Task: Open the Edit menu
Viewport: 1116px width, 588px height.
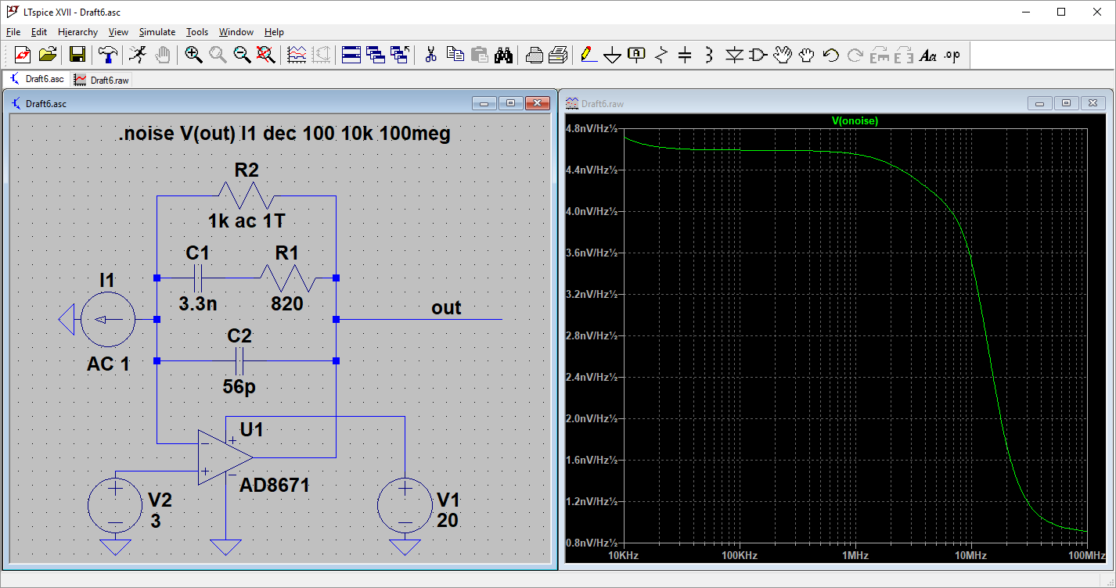Action: [x=39, y=32]
